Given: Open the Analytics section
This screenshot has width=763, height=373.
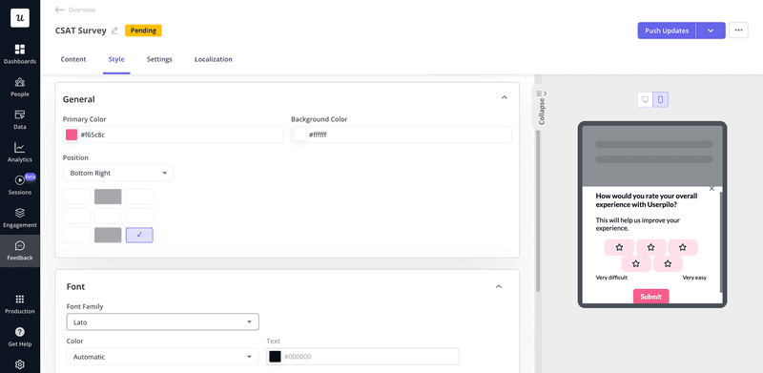Looking at the screenshot, I should click(x=20, y=153).
